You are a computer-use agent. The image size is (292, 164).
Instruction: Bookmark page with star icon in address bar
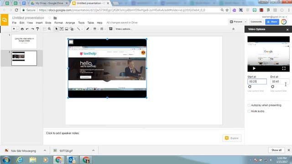click(227, 10)
